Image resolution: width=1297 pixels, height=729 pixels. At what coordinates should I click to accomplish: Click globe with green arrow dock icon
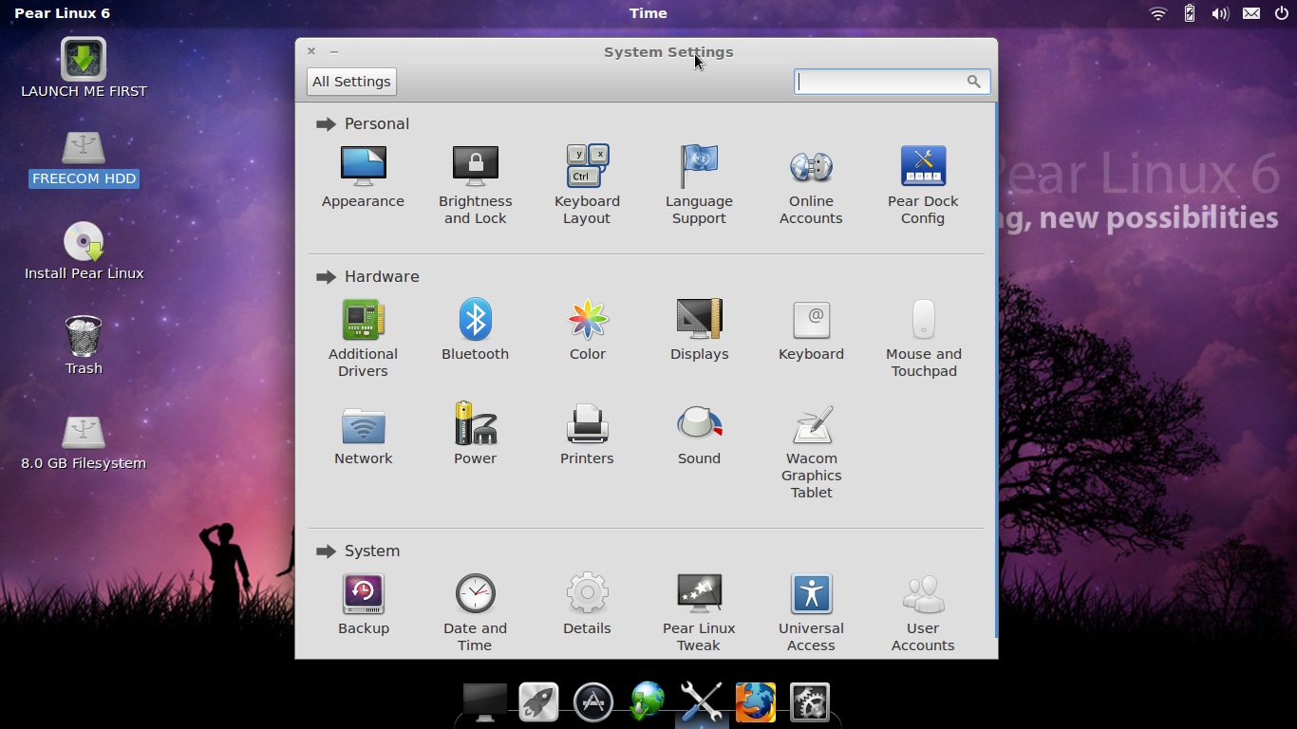(x=648, y=702)
